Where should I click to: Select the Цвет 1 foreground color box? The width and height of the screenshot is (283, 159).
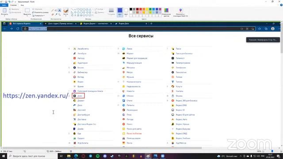[x=120, y=12]
